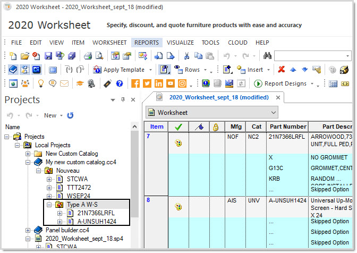Open the VISUALIZE menu
The height and width of the screenshot is (253, 357).
180,43
